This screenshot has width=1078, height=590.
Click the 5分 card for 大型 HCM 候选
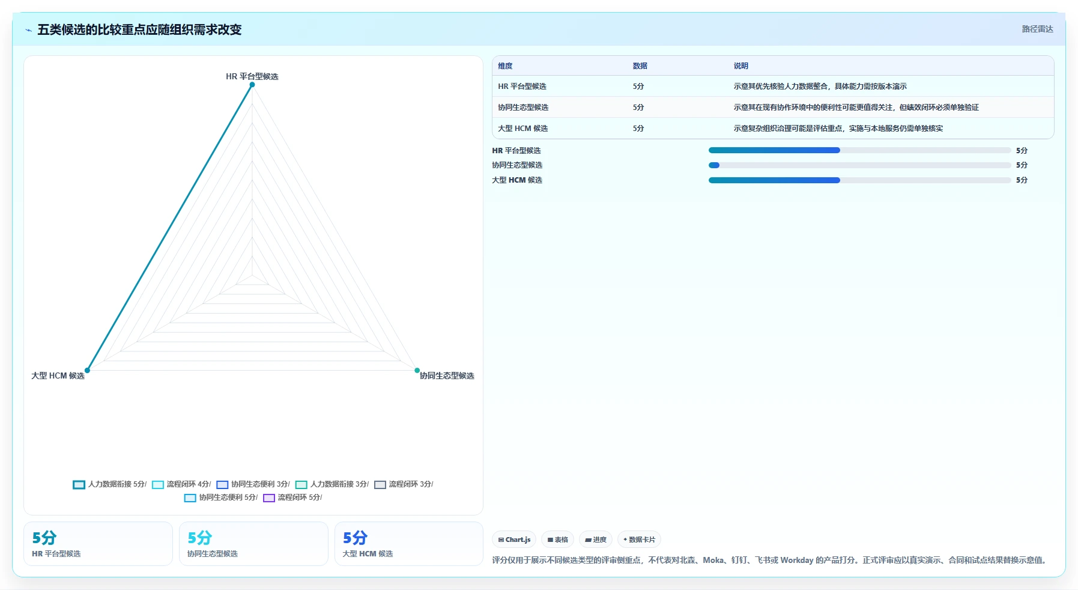pyautogui.click(x=408, y=544)
